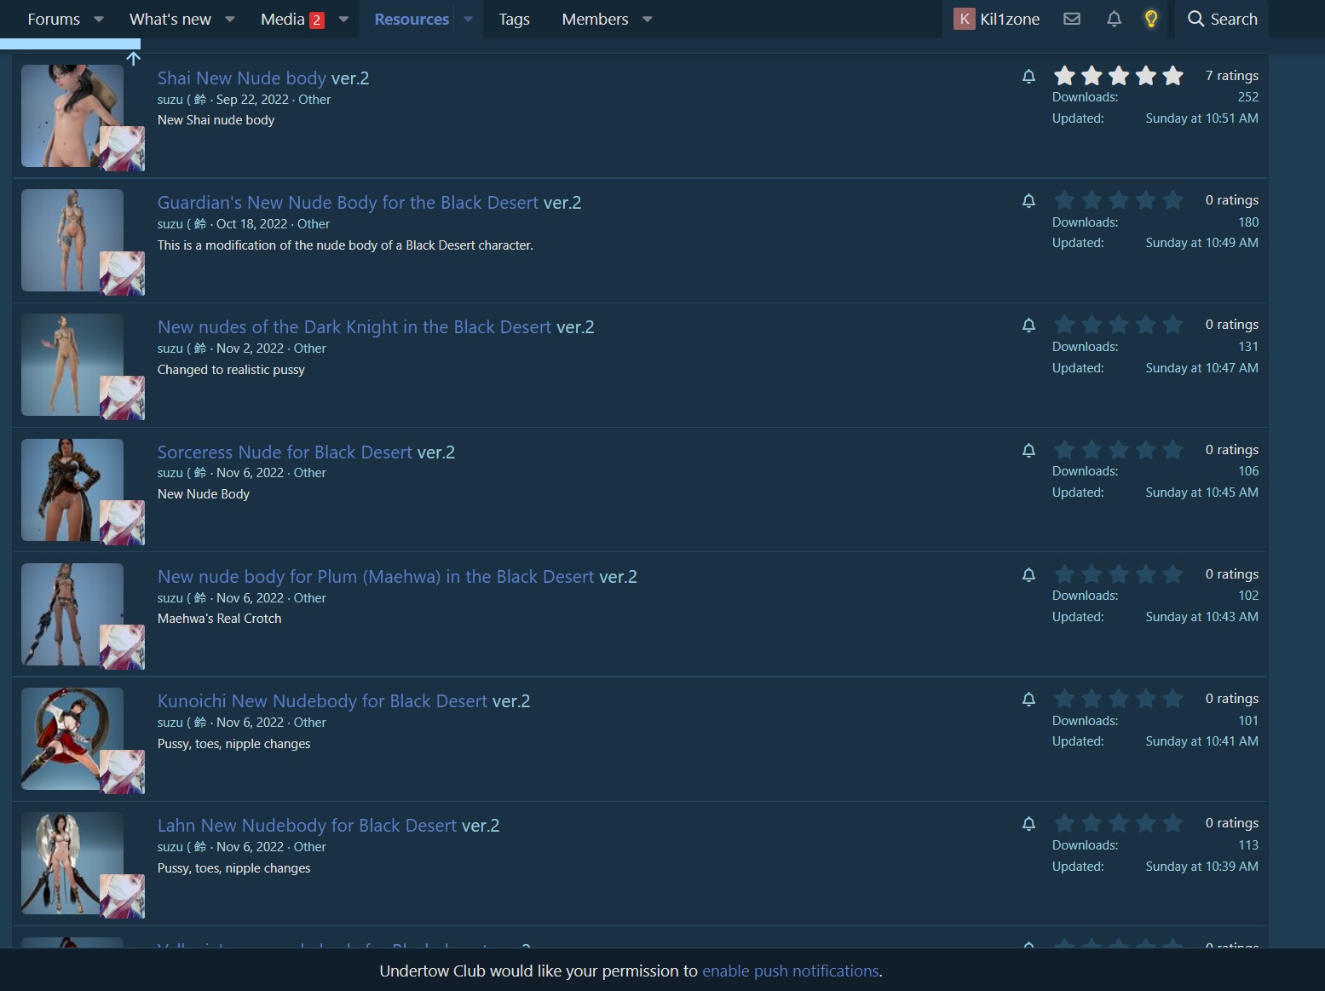Viewport: 1325px width, 991px height.
Task: Toggle the lightbulb style switcher
Action: pyautogui.click(x=1151, y=19)
